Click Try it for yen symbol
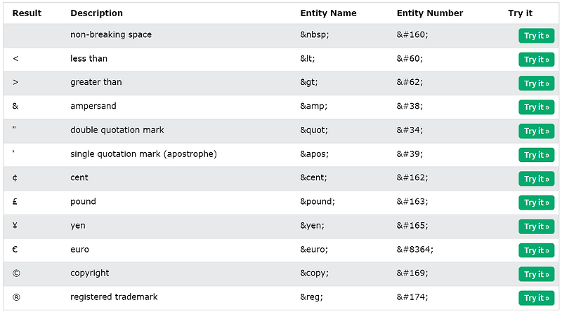The width and height of the screenshot is (562, 312). click(536, 226)
